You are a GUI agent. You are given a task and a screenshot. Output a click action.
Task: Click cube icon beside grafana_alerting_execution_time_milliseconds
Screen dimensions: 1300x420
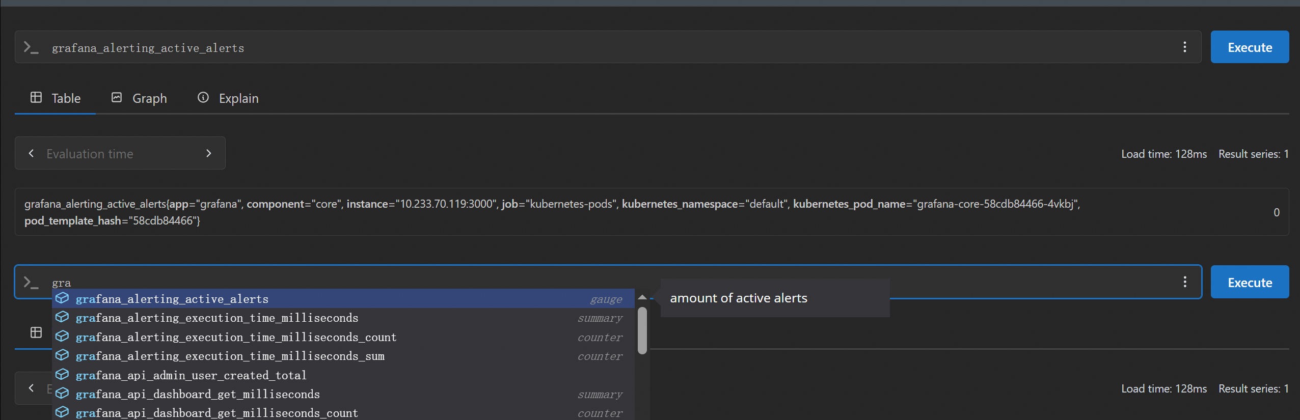(x=62, y=317)
